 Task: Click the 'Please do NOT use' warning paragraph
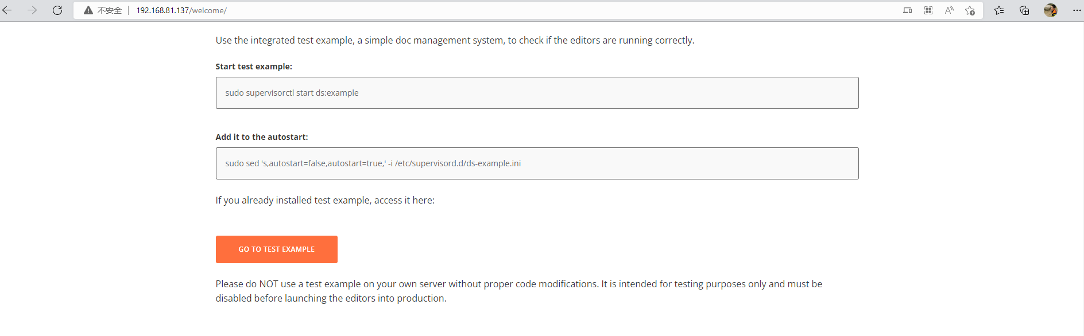click(519, 291)
